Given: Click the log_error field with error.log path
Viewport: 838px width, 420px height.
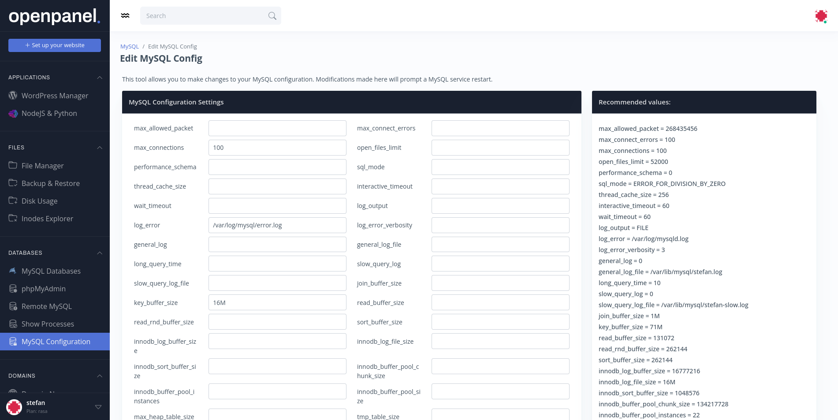Looking at the screenshot, I should click(277, 225).
